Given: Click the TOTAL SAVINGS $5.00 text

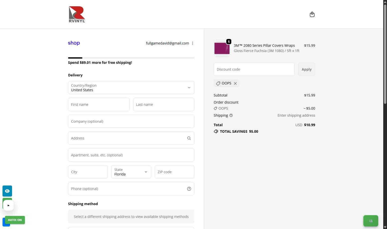Looking at the screenshot, I should [x=239, y=131].
